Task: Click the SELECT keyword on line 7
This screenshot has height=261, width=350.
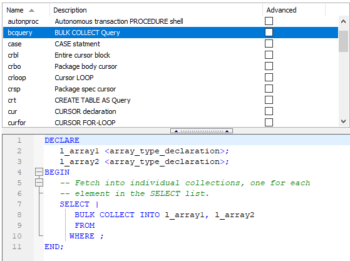Action: pos(75,204)
